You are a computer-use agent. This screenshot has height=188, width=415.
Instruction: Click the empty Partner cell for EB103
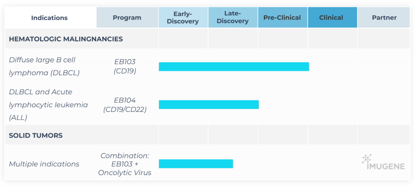[x=384, y=67]
